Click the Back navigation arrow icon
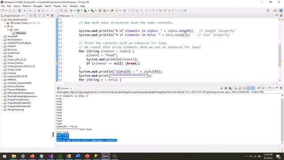Image resolution: width=284 pixels, height=160 pixels. [x=170, y=11]
